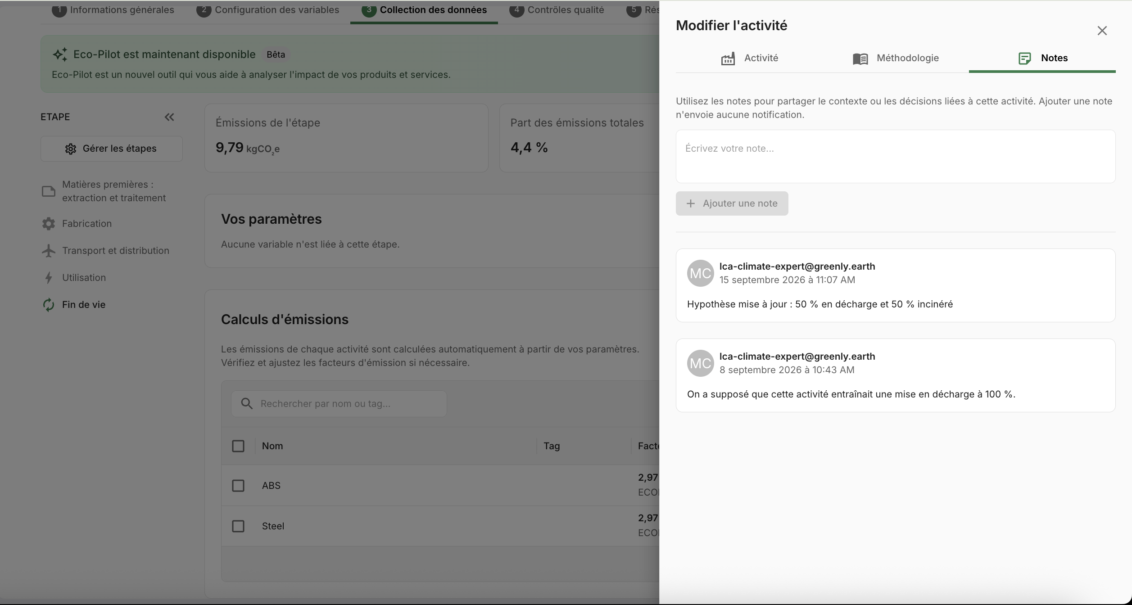The width and height of the screenshot is (1132, 605).
Task: Click the search magnifier icon in emissions table
Action: [247, 403]
